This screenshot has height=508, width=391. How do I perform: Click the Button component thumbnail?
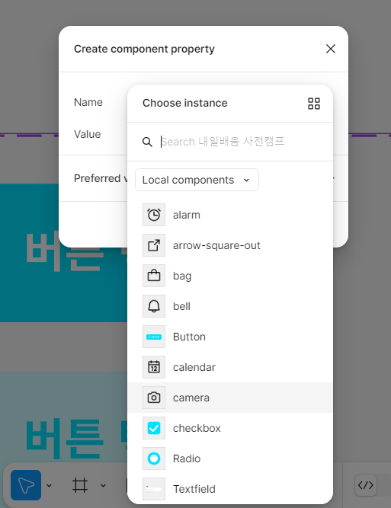pos(154,337)
